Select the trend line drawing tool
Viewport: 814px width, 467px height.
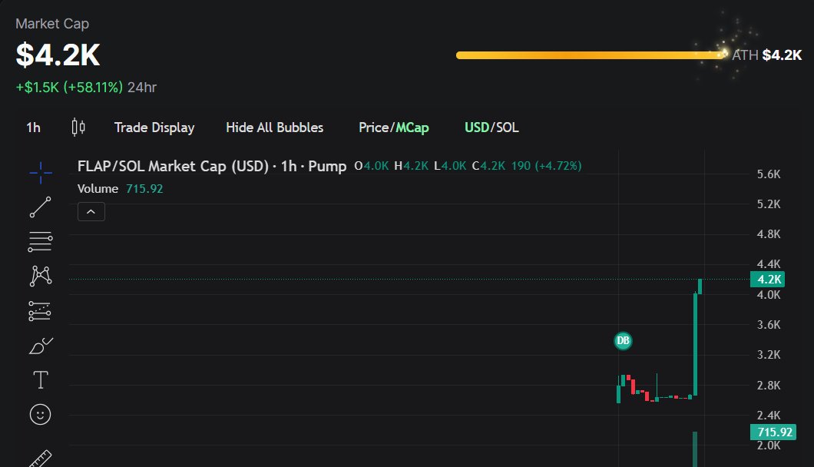pos(39,207)
